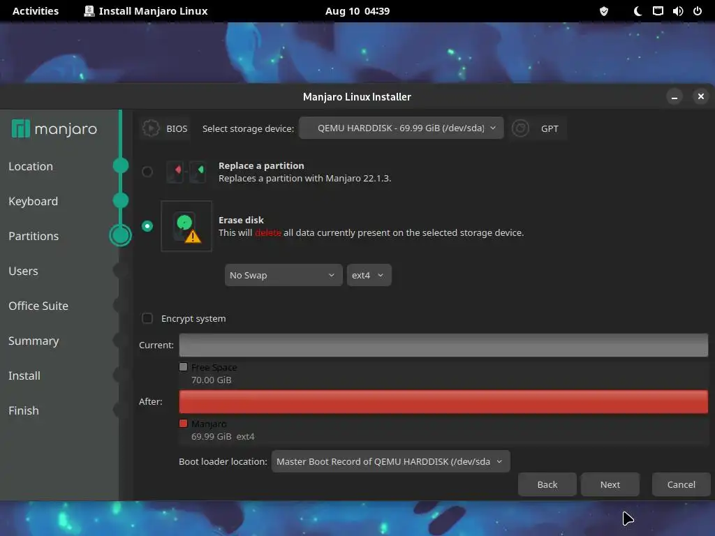Toggle the night mode moon icon

(x=638, y=11)
